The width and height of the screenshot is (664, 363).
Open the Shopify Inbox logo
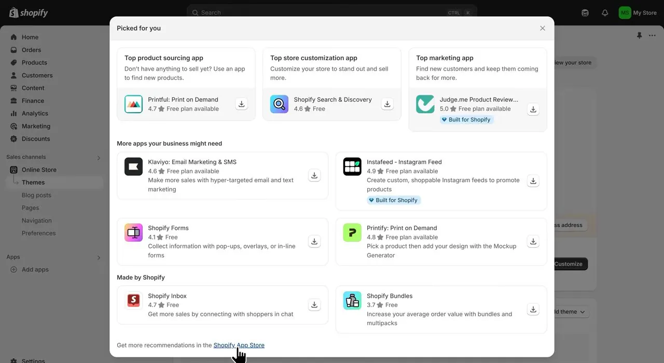coord(133,301)
